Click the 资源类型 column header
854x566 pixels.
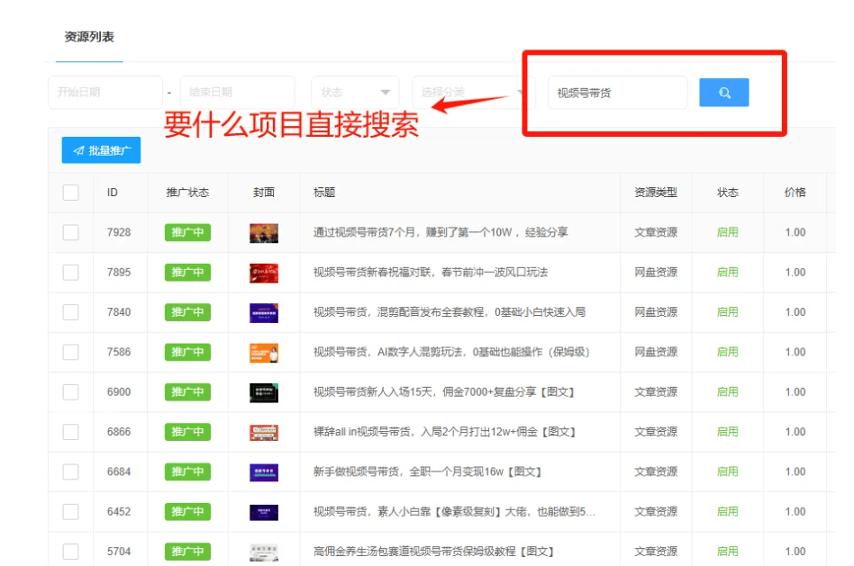click(656, 192)
